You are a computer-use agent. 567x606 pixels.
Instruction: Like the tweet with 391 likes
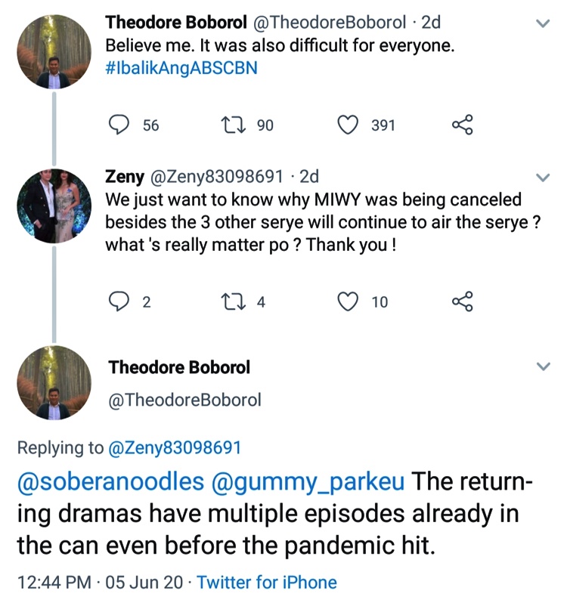pyautogui.click(x=347, y=125)
